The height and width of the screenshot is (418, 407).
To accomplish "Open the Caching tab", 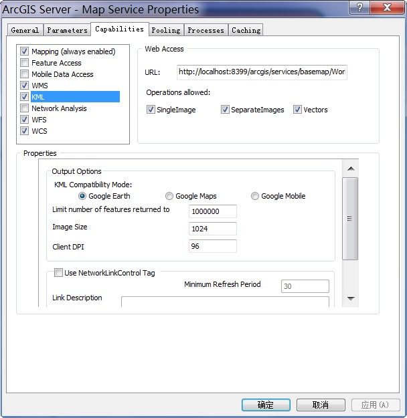I will click(x=246, y=30).
